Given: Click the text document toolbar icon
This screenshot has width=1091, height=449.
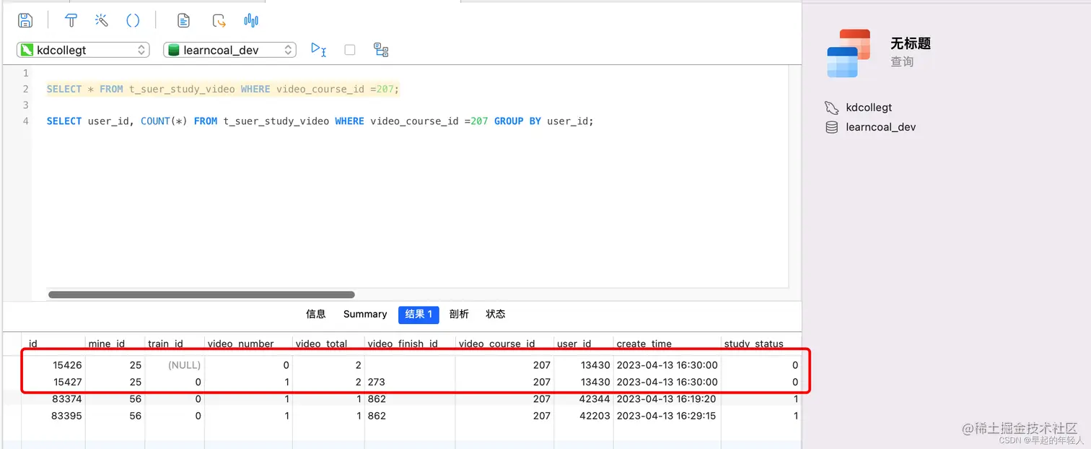Looking at the screenshot, I should click(184, 20).
